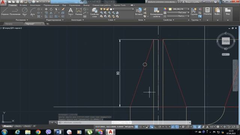Expand the Группы panel

pyautogui.click(x=196, y=20)
